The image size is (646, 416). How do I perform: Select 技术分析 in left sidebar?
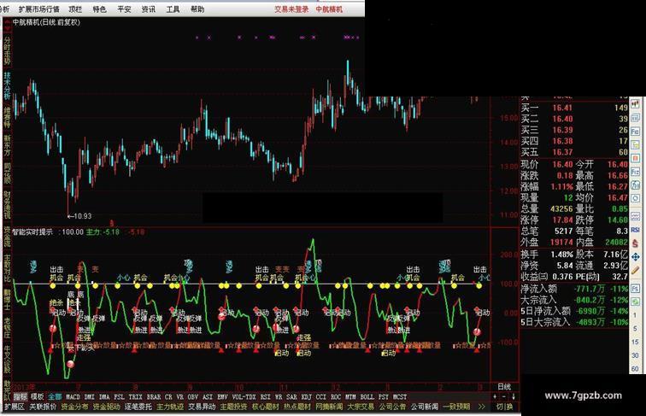click(x=7, y=85)
